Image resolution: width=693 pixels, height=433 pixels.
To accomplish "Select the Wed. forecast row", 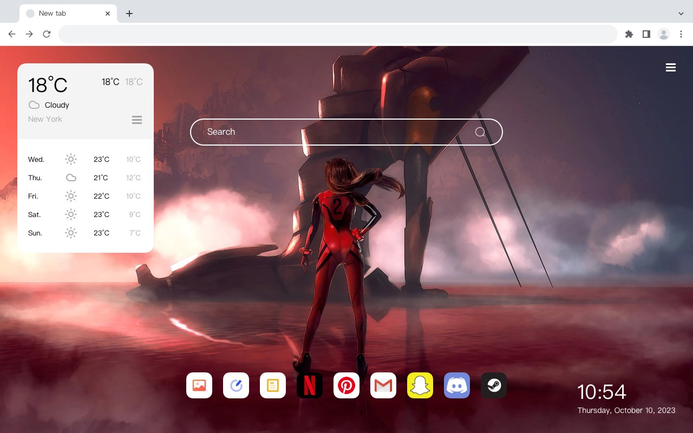I will click(86, 159).
